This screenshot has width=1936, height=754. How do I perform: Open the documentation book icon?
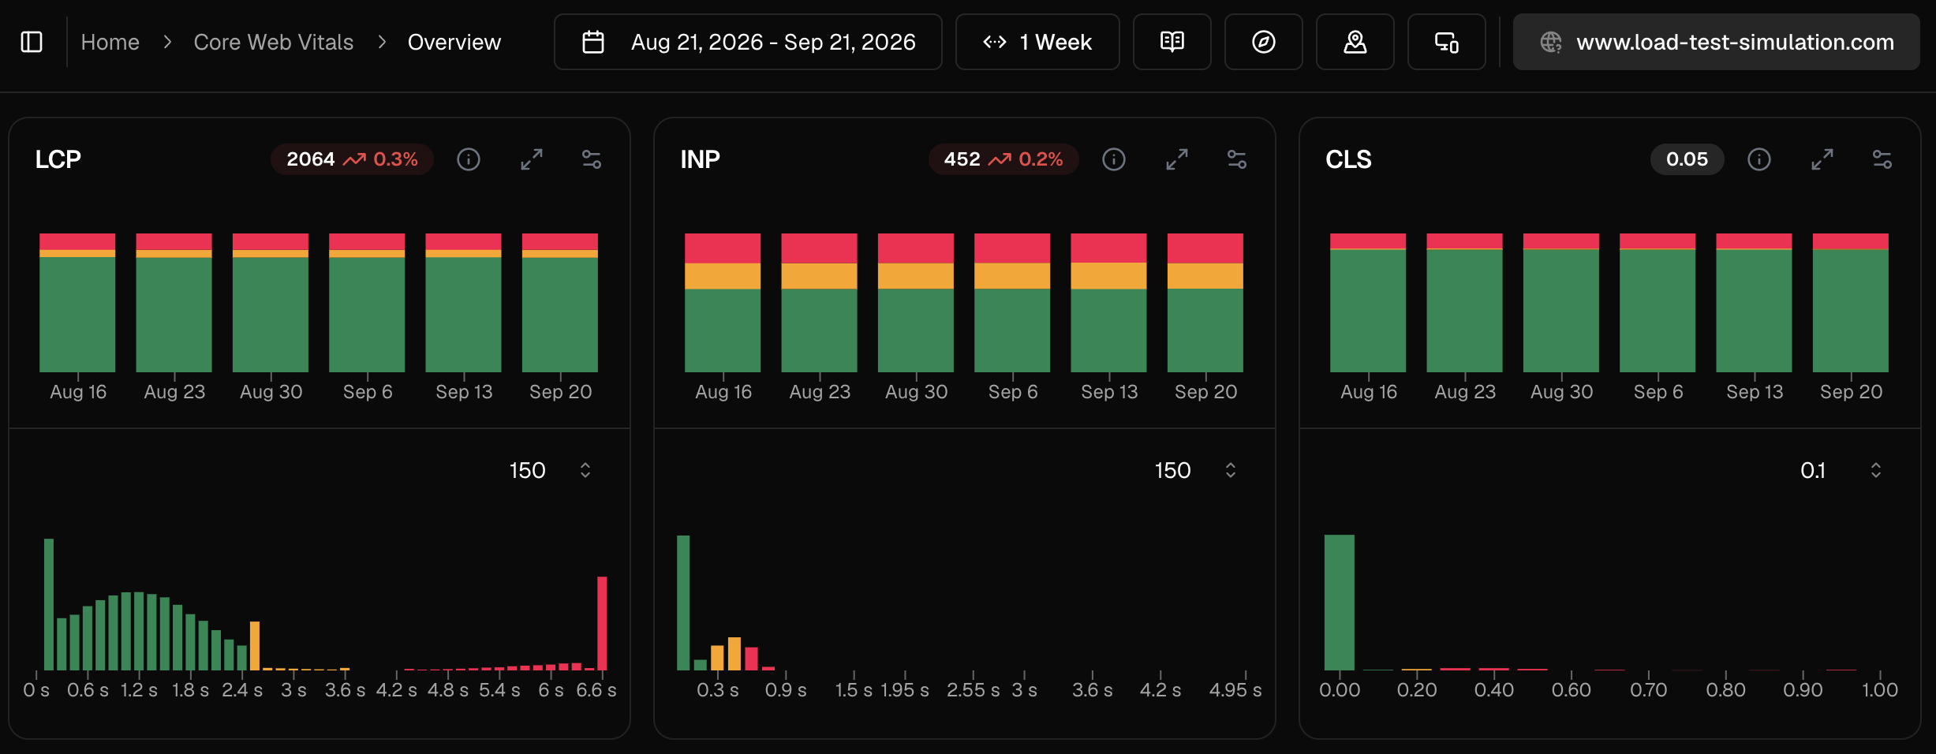[x=1172, y=42]
